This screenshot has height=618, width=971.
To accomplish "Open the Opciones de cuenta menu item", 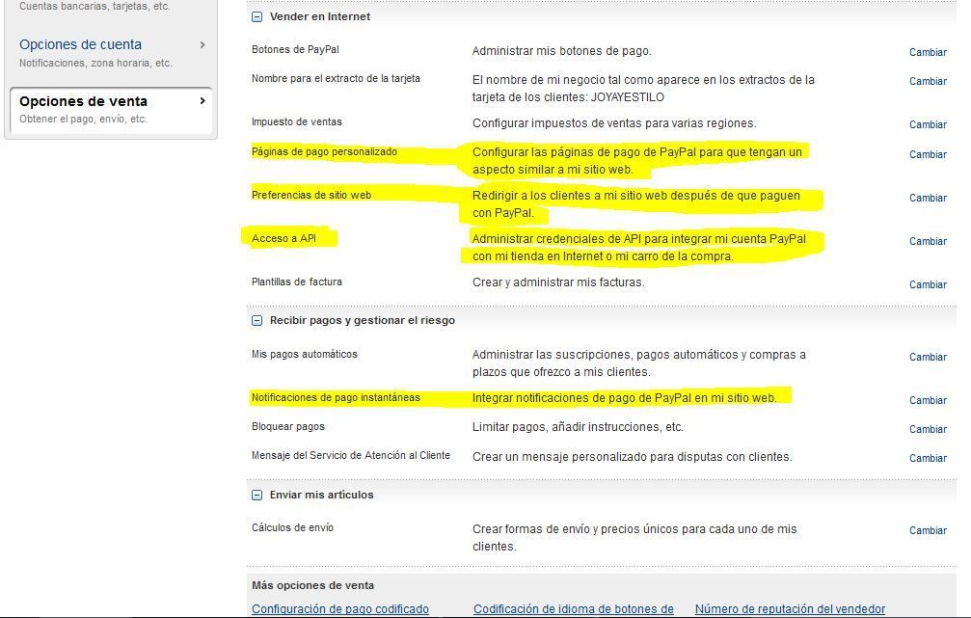I will tap(80, 44).
